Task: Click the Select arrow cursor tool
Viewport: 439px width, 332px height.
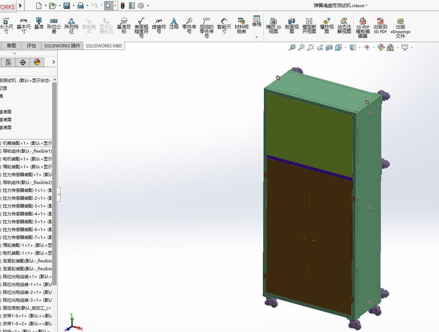Action: (x=108, y=5)
